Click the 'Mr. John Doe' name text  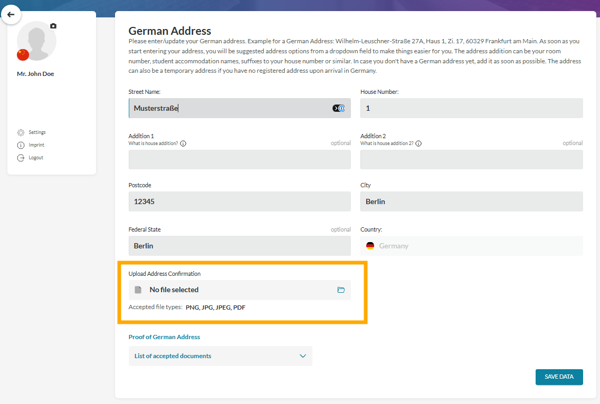pos(35,74)
